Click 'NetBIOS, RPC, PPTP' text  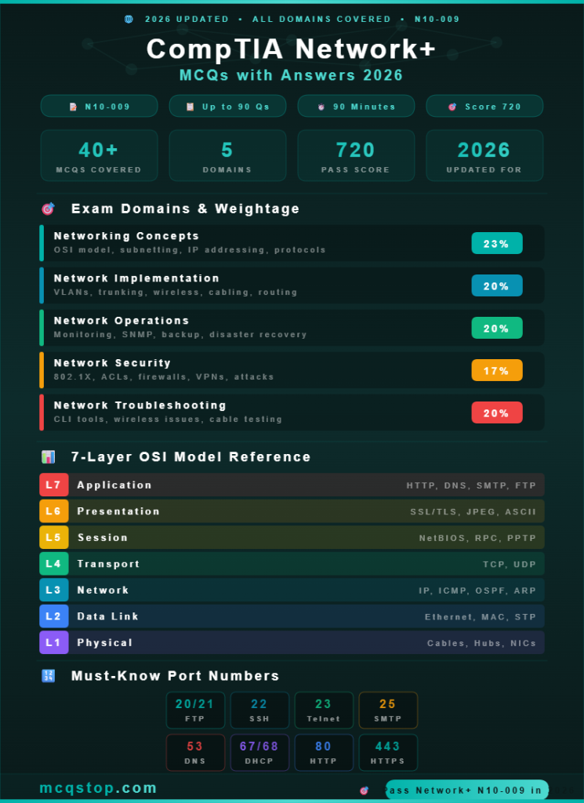(x=477, y=538)
